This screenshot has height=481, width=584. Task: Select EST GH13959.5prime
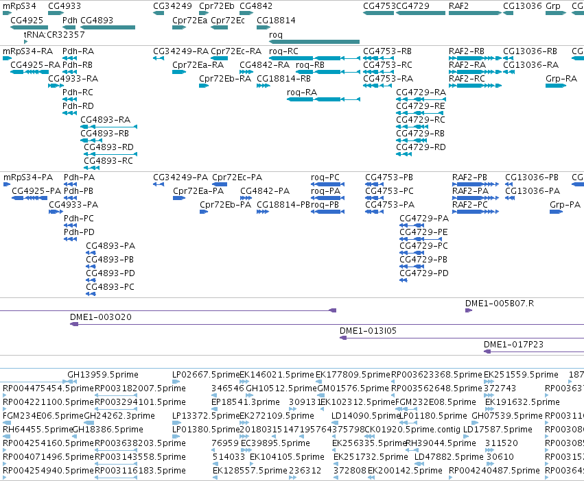click(x=103, y=374)
